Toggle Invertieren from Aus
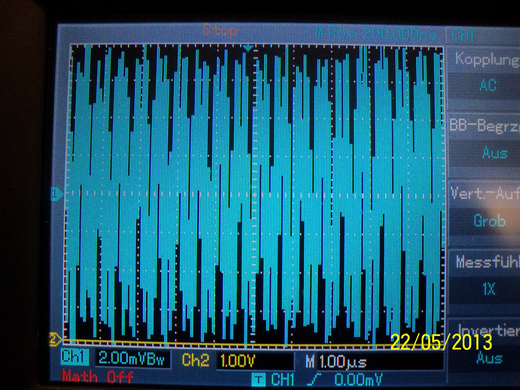 point(489,358)
